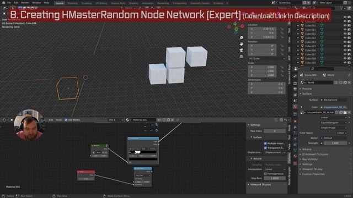Open the Slot 1 dropdown
The image size is (353, 198).
point(116,120)
